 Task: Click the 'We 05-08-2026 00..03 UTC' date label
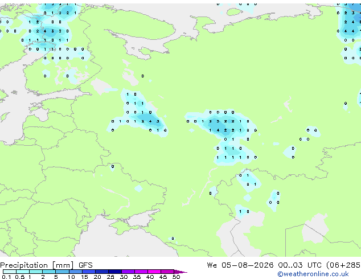tap(264, 265)
